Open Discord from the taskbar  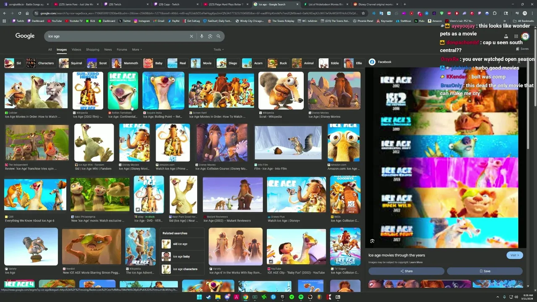[227, 297]
